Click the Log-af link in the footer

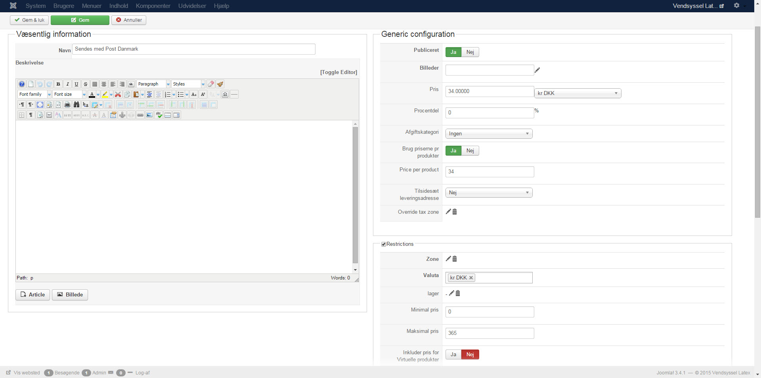(x=143, y=372)
